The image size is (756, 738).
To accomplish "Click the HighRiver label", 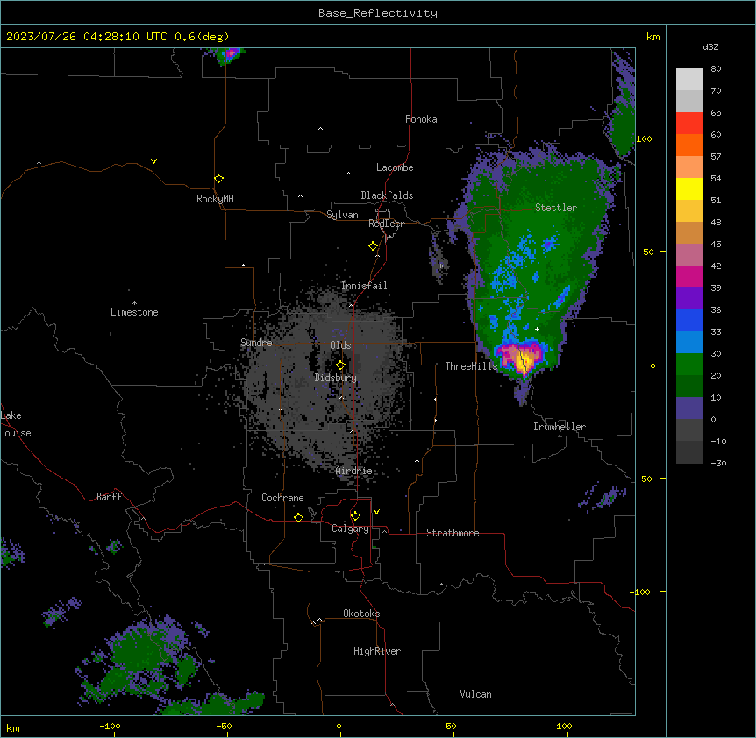I will click(377, 651).
